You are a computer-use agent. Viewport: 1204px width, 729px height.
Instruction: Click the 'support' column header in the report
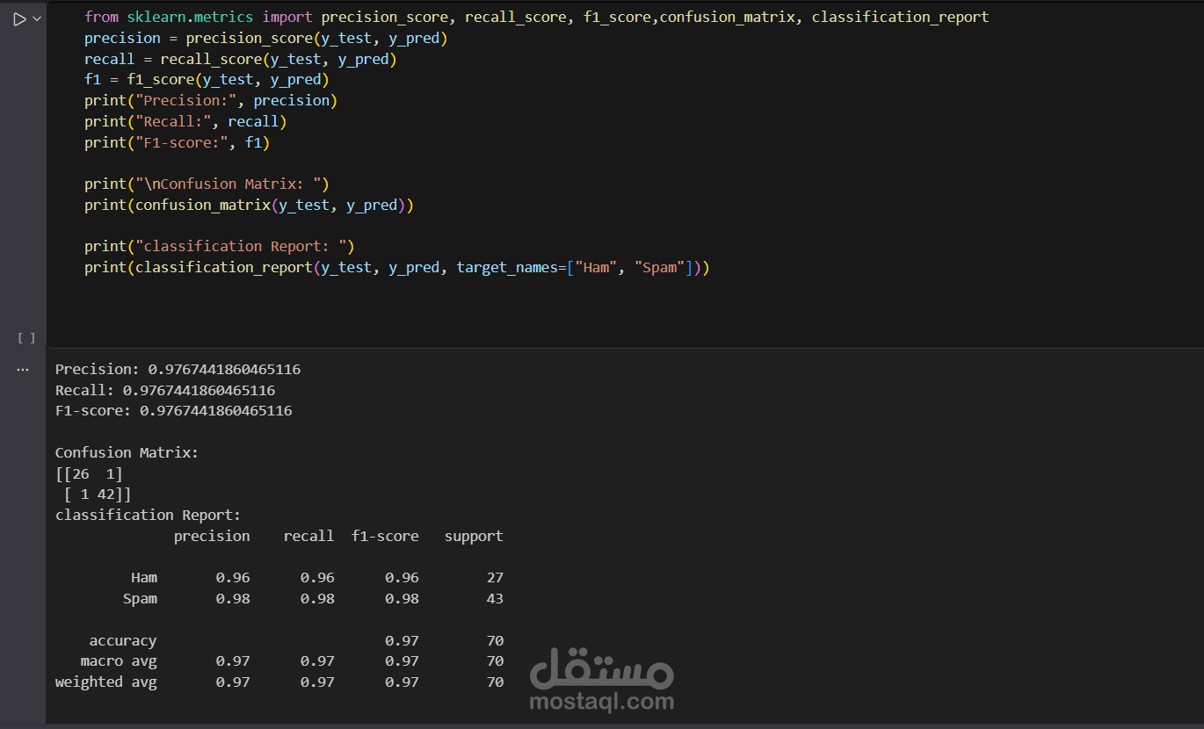click(x=474, y=536)
